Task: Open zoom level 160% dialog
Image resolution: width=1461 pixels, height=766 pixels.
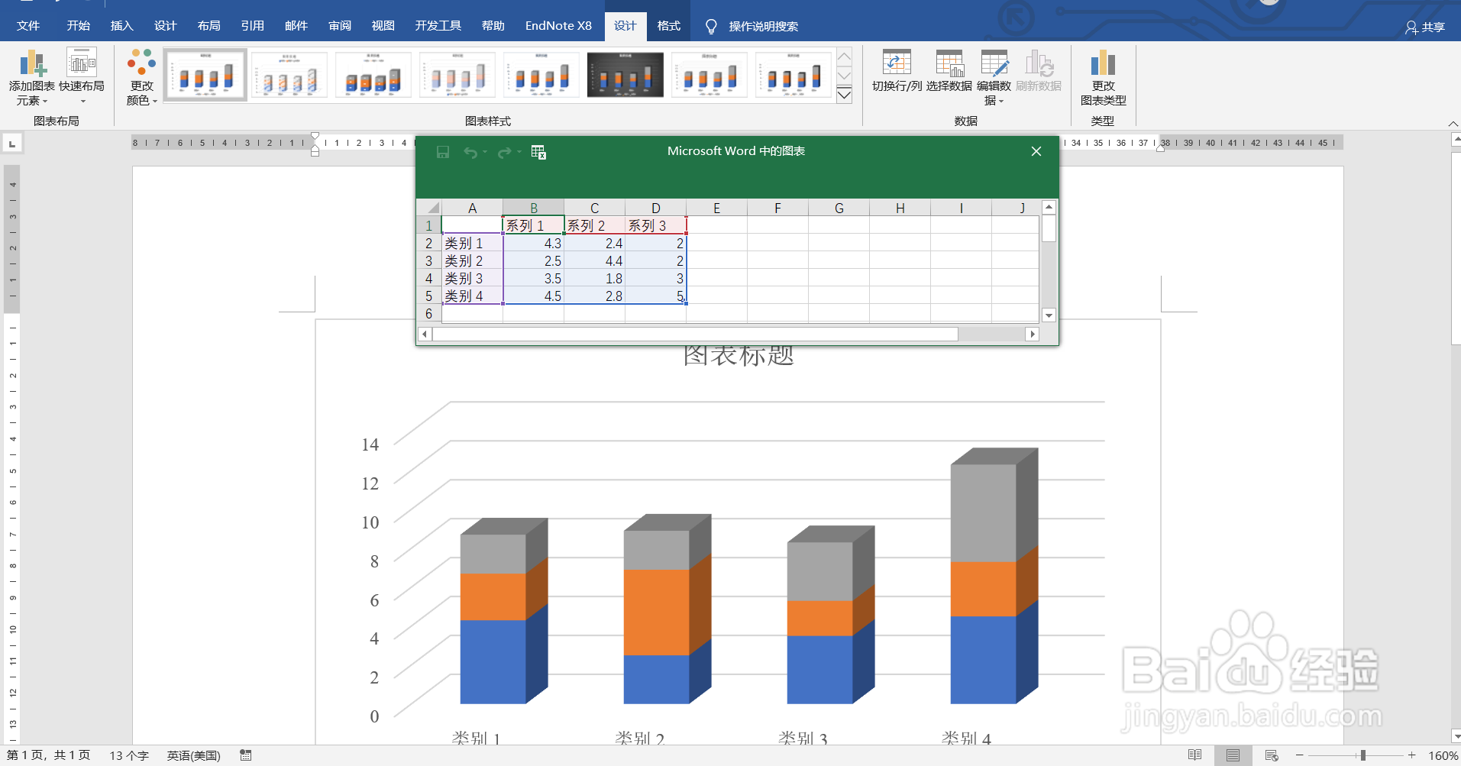Action: (x=1443, y=755)
